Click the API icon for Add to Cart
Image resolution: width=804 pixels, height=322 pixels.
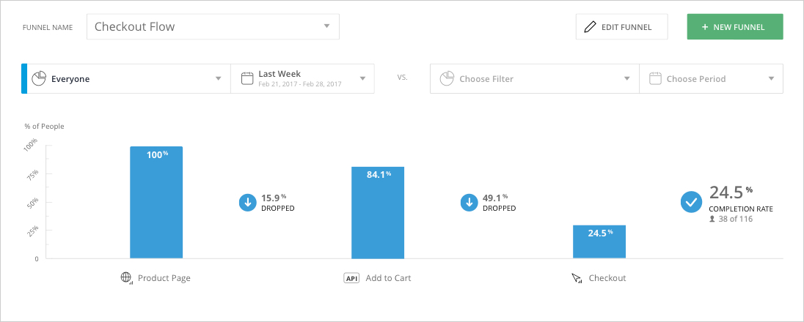click(351, 278)
